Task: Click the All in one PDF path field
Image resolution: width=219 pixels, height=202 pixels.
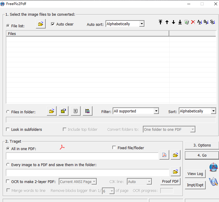Action: (x=82, y=156)
